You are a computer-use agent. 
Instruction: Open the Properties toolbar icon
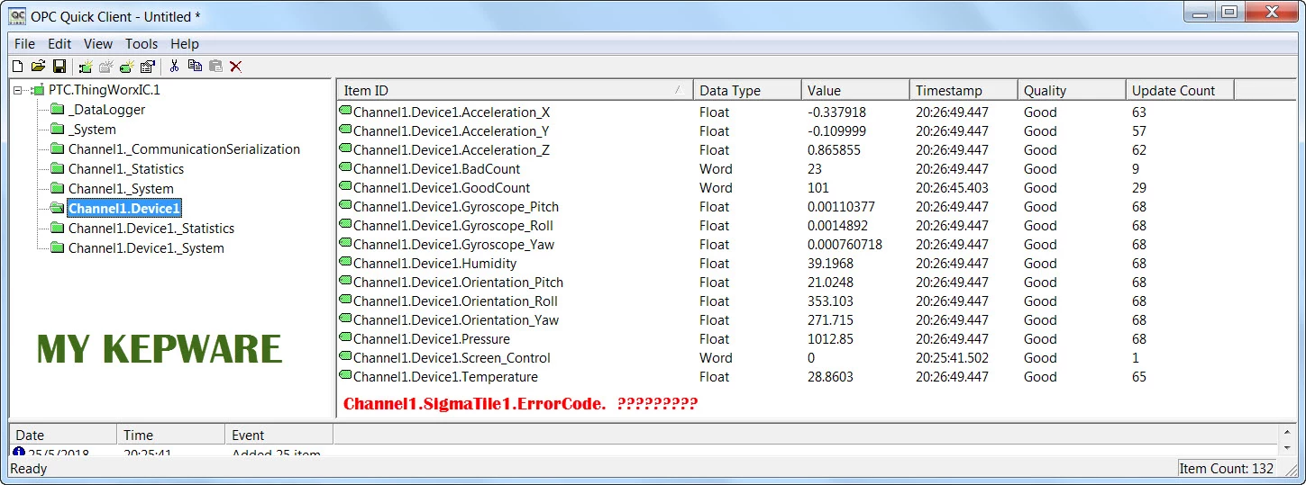[148, 66]
